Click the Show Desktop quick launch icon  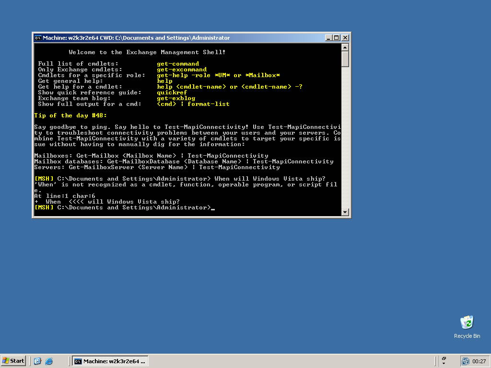click(x=38, y=361)
